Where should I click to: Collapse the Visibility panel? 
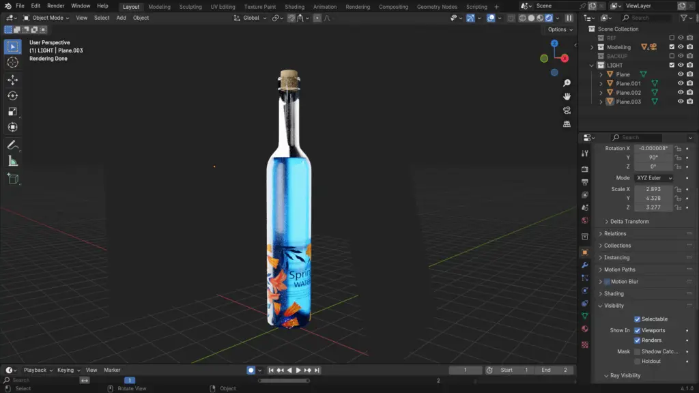pos(614,306)
